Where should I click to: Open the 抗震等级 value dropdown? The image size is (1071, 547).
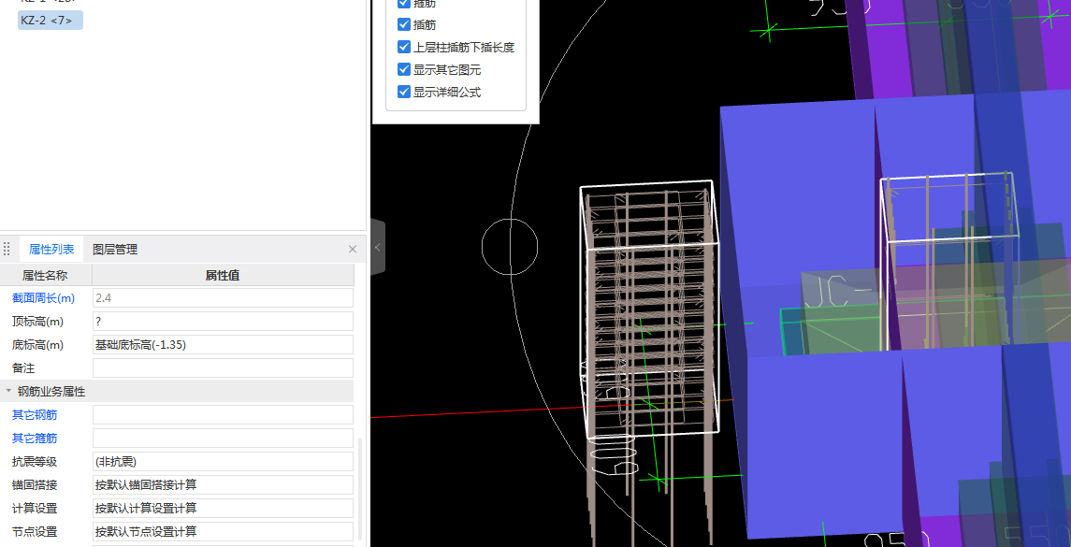[223, 462]
